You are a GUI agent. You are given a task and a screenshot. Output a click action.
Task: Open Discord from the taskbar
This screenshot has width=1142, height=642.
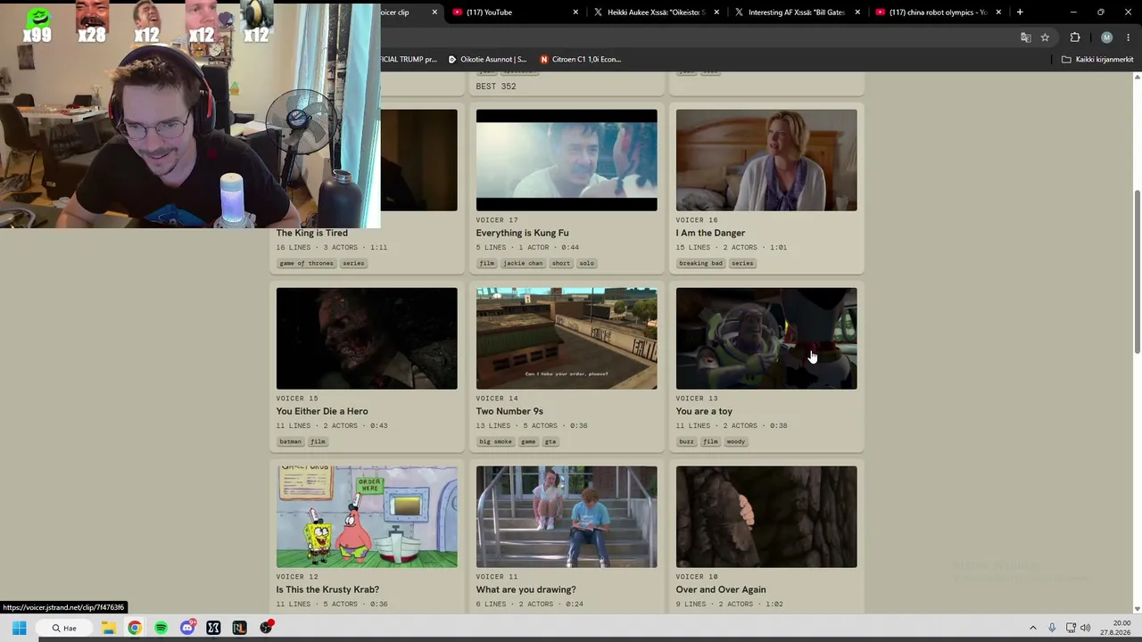[187, 628]
